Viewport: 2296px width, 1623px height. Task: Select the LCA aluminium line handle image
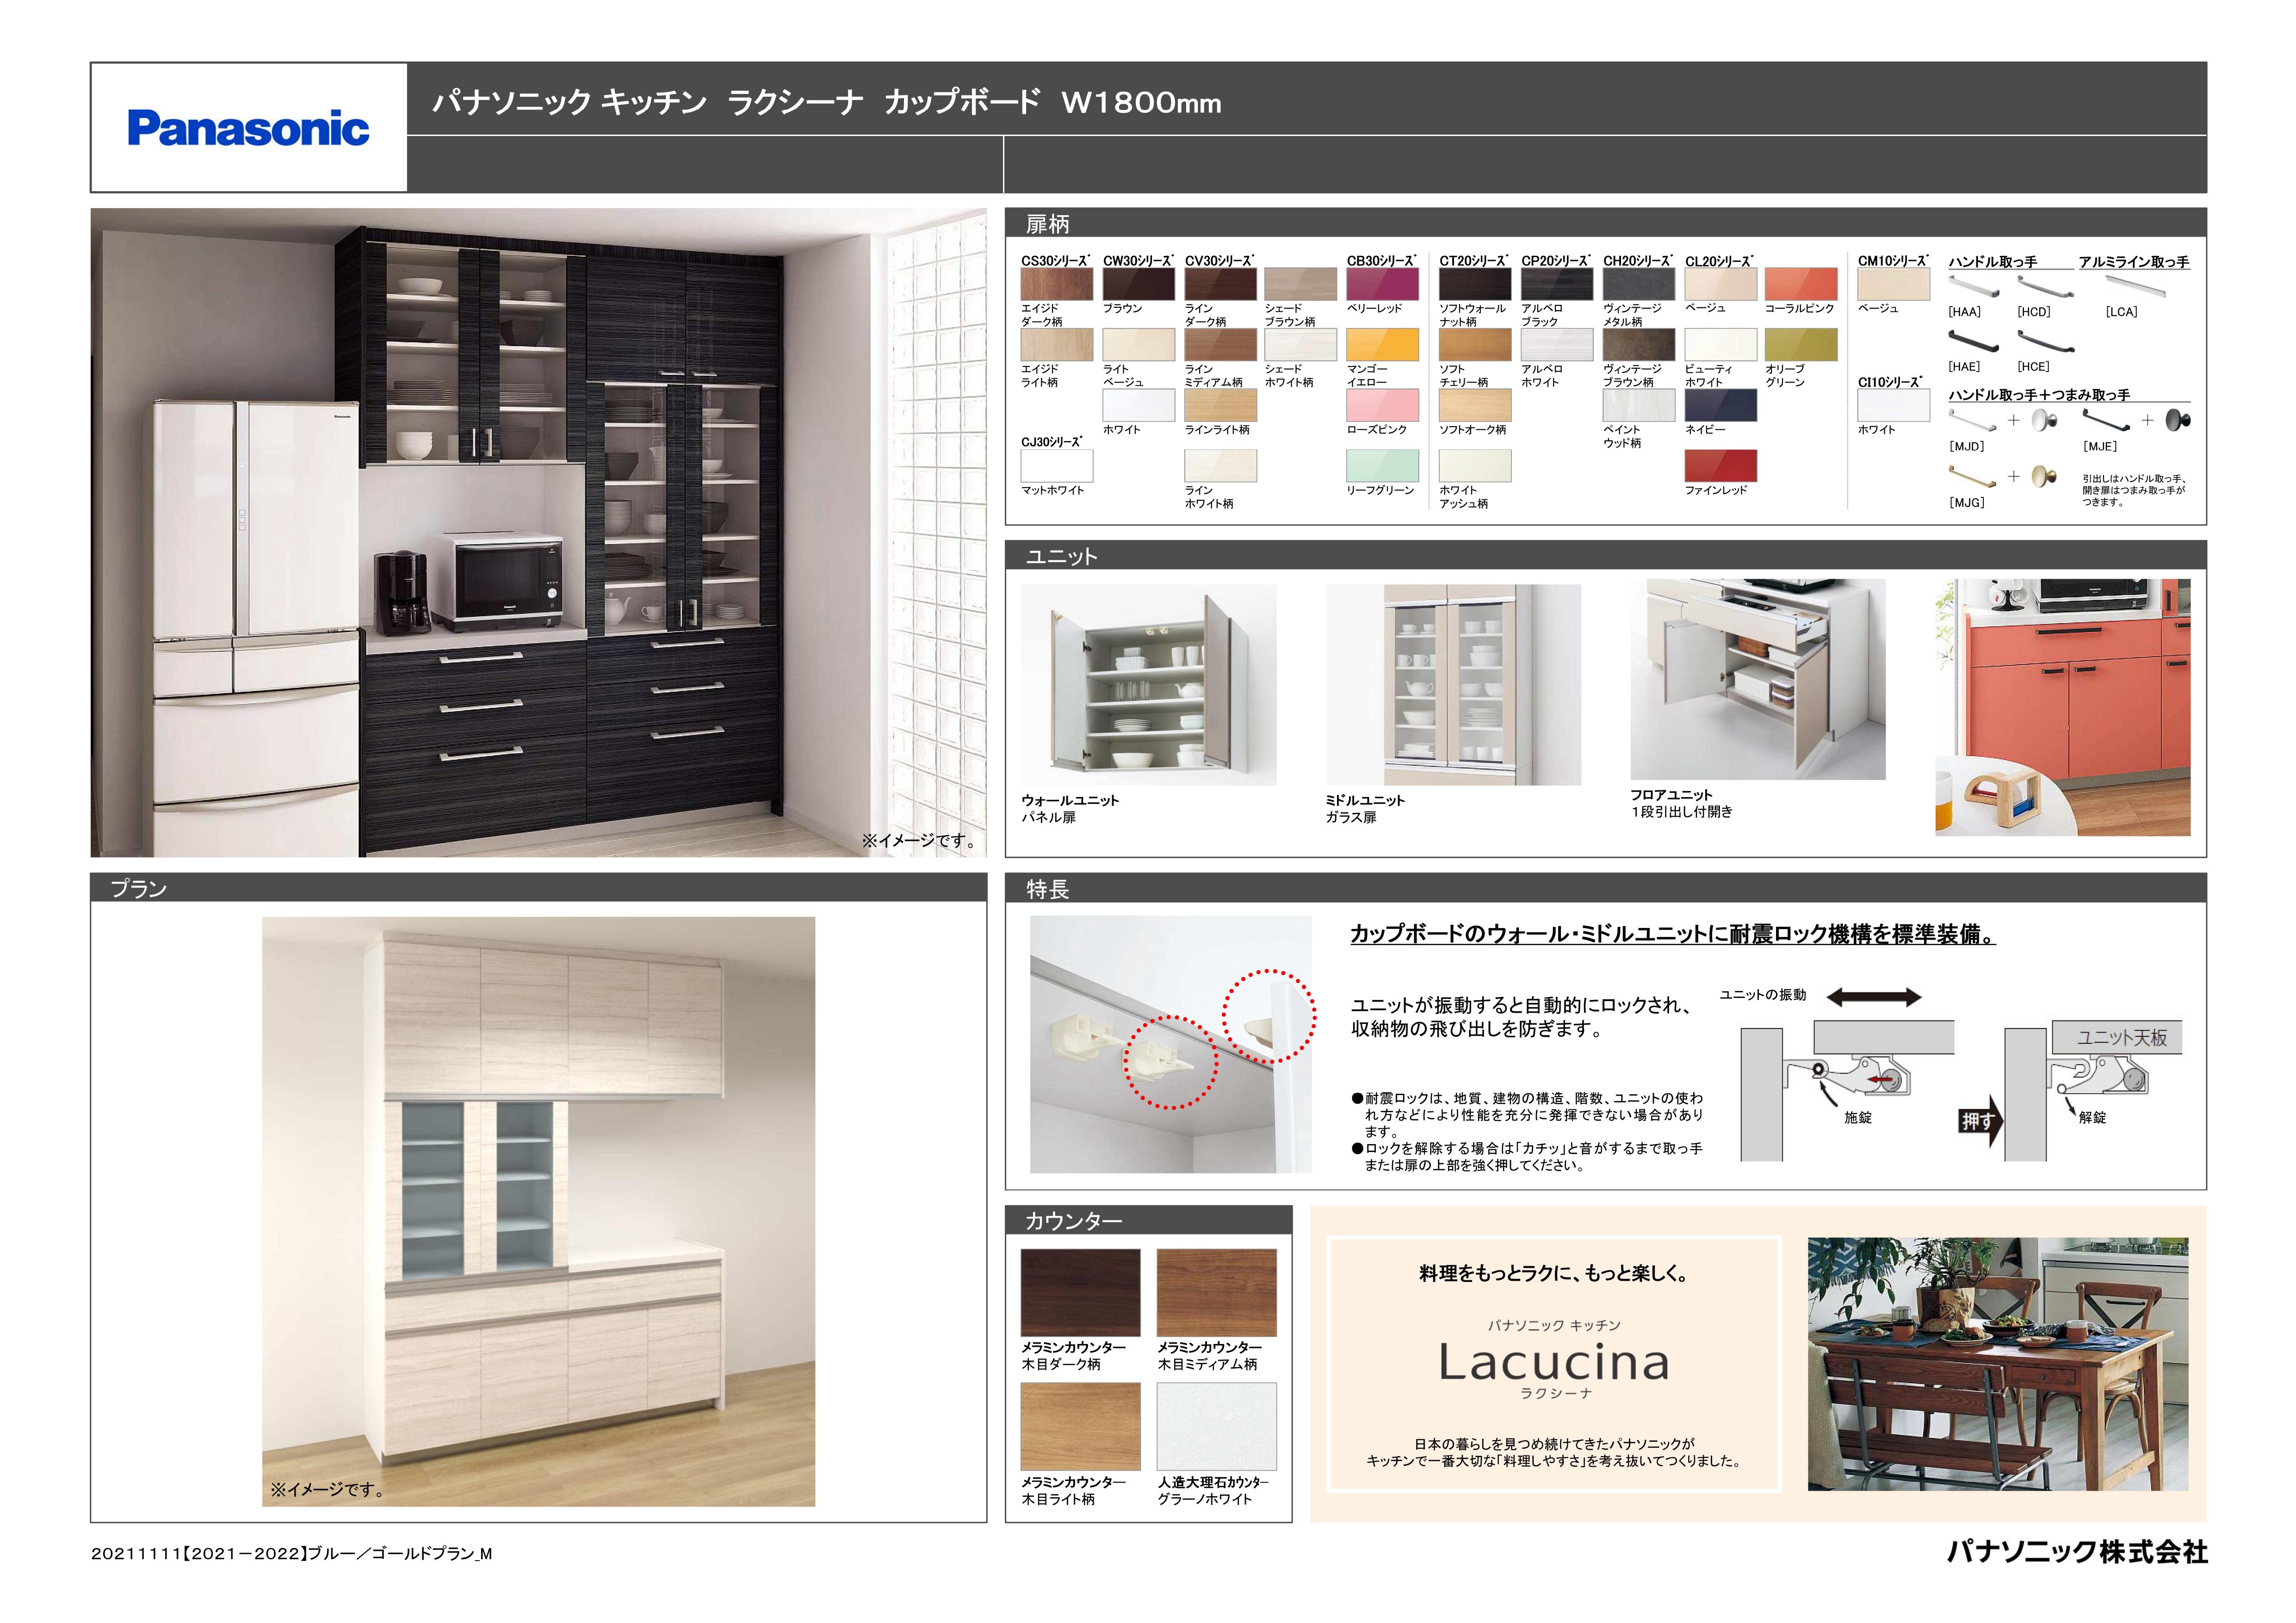coord(2135,287)
